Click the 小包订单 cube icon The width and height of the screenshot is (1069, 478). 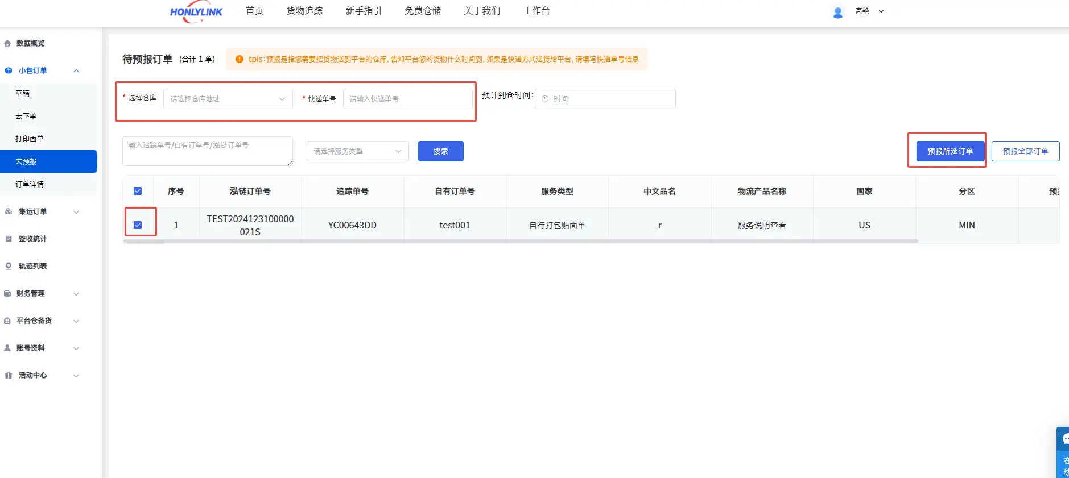[8, 70]
